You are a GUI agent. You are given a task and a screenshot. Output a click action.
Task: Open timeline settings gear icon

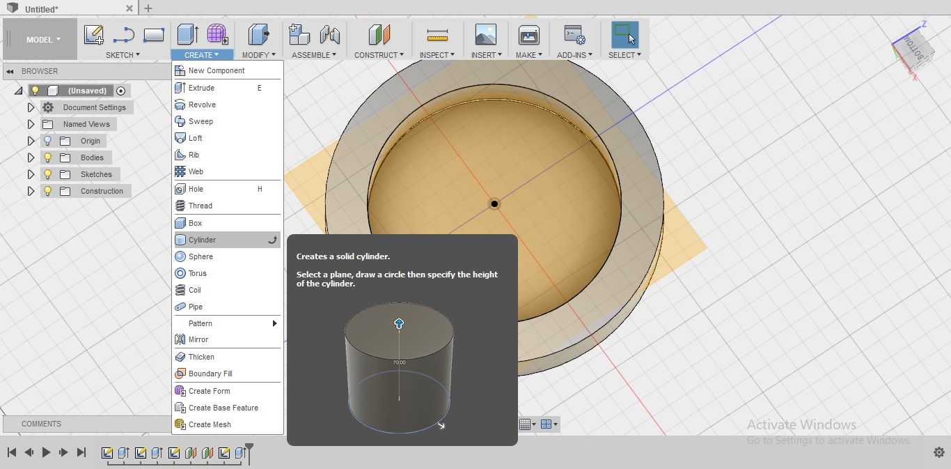938,452
